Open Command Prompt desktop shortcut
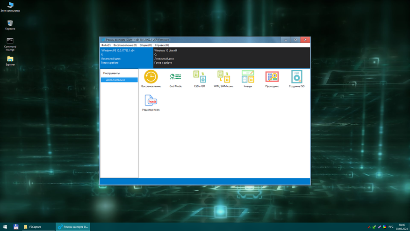 (10, 45)
